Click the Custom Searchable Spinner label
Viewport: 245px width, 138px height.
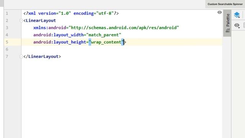[225, 4]
